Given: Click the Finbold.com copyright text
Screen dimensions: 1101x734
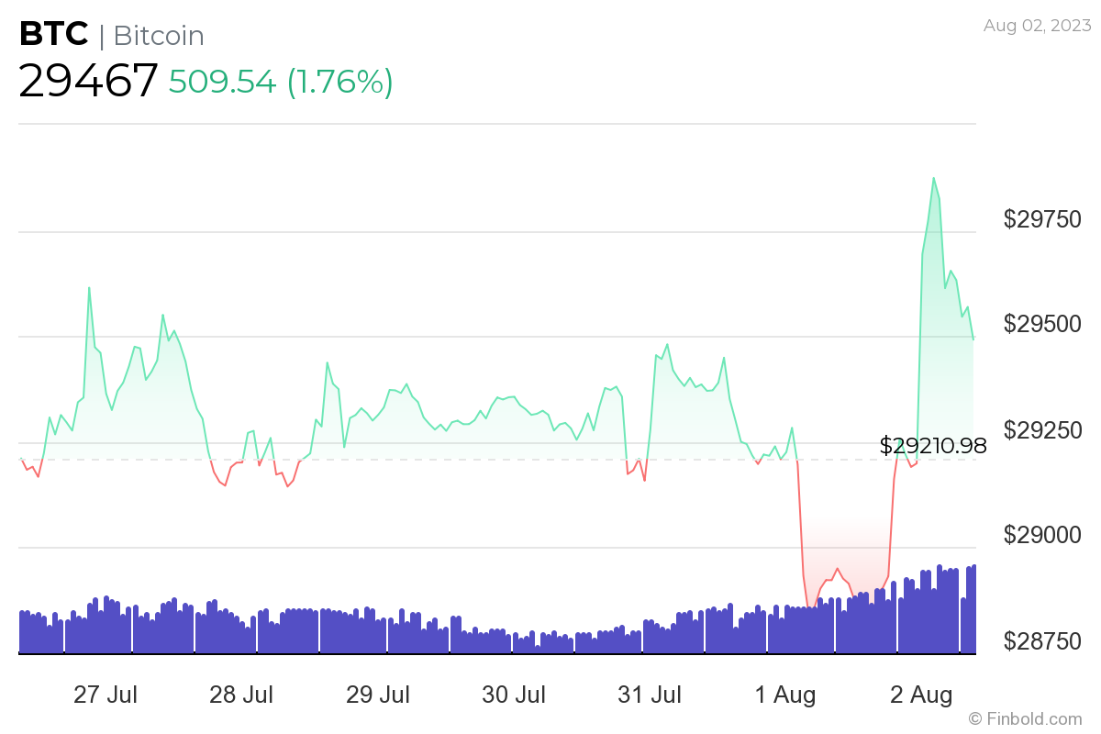Looking at the screenshot, I should 1026,718.
